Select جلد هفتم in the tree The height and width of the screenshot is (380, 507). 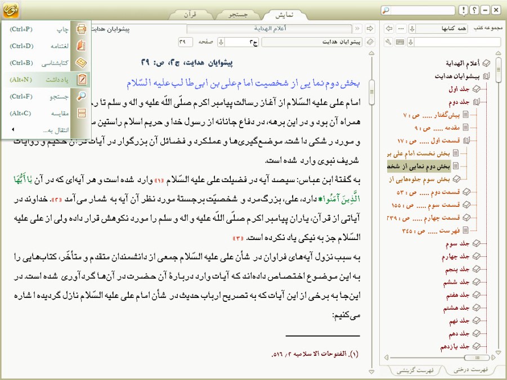[x=457, y=295]
